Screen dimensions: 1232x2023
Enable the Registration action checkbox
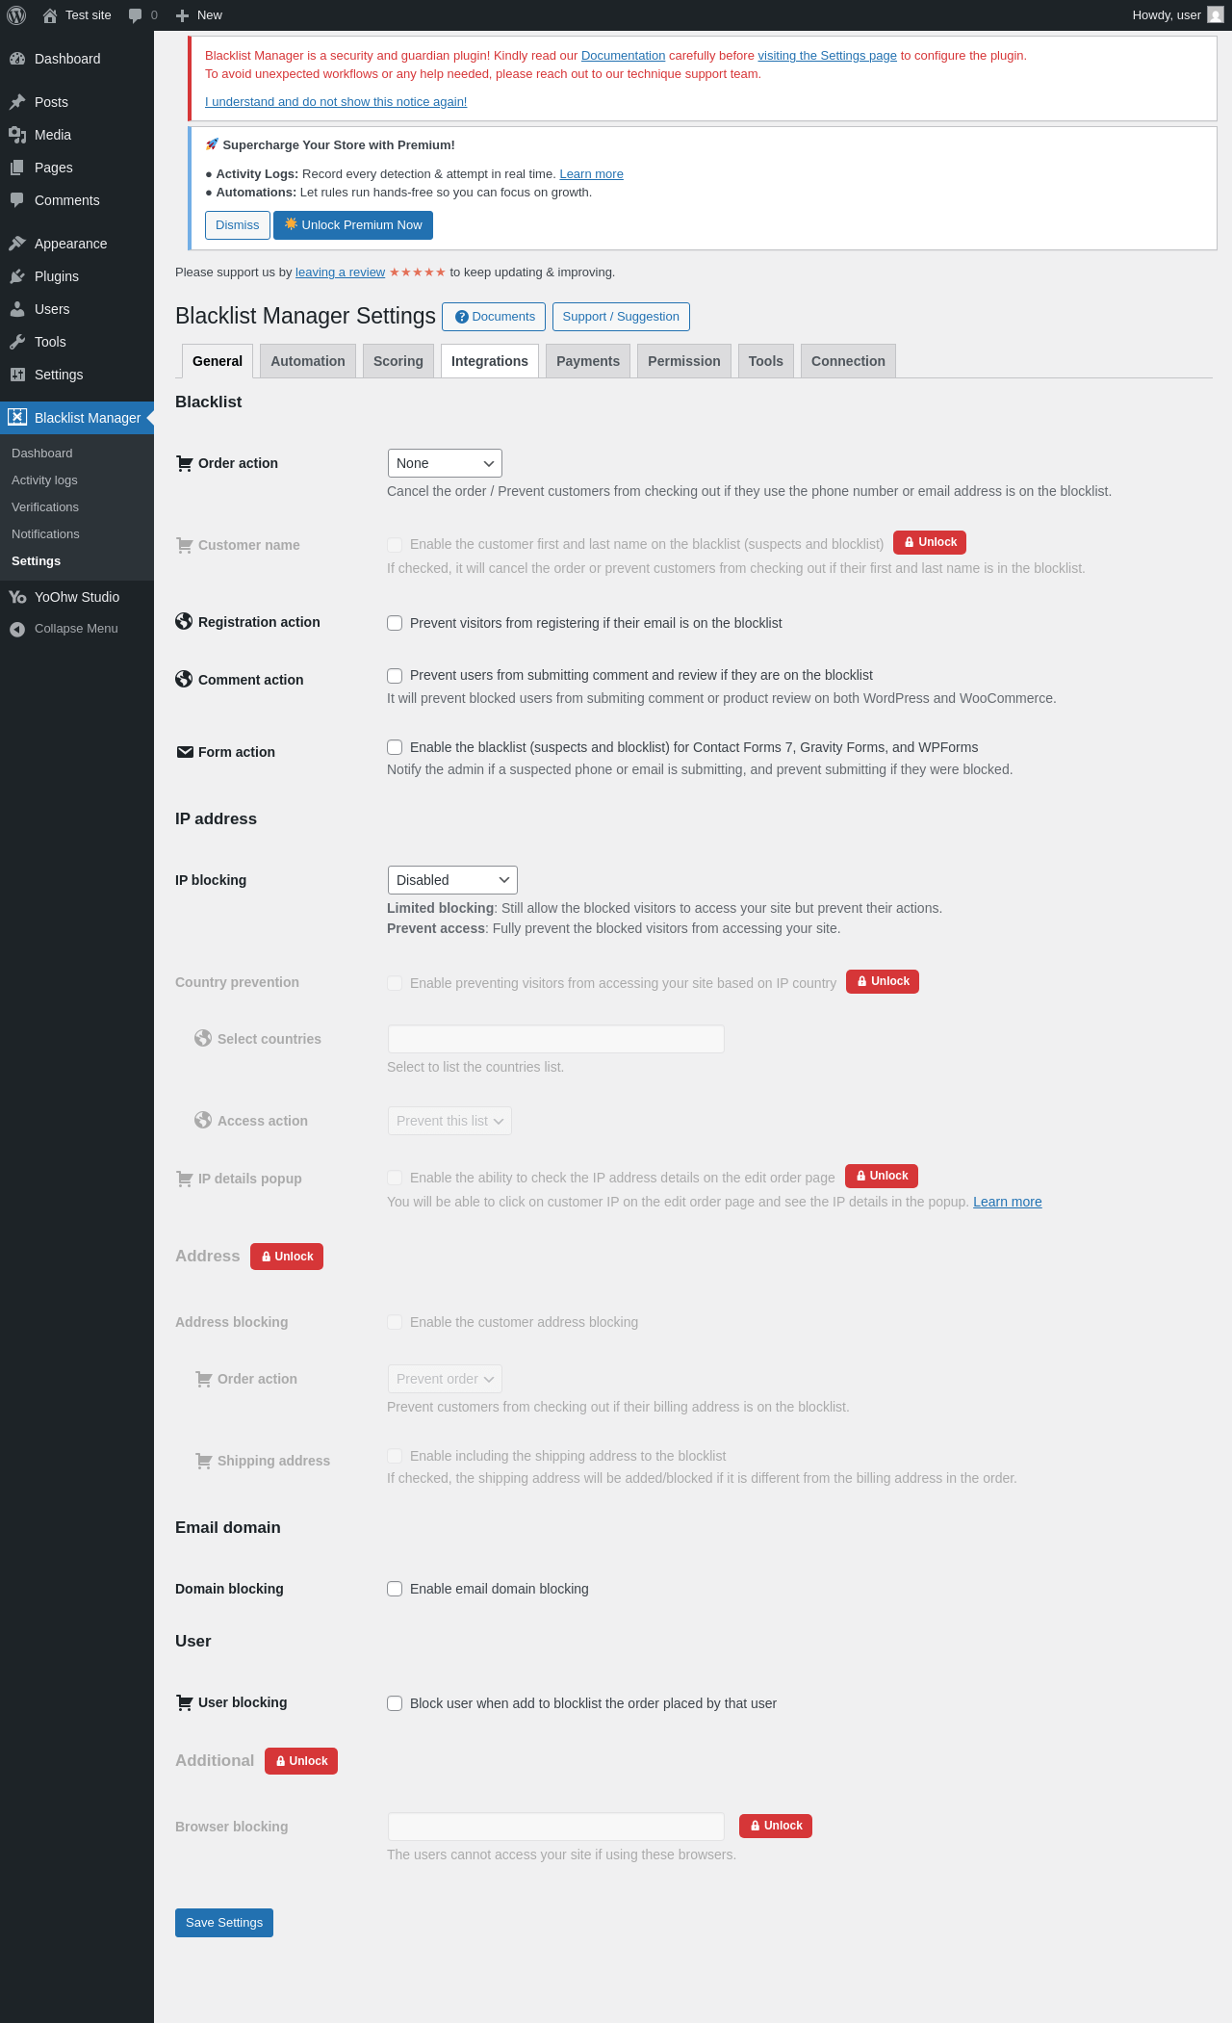coord(395,623)
